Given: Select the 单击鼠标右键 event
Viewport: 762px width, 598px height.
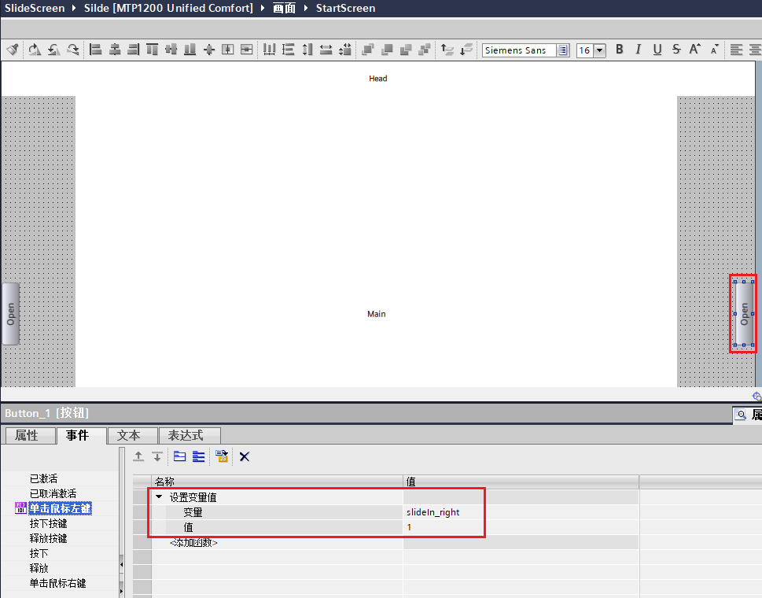Looking at the screenshot, I should [58, 583].
